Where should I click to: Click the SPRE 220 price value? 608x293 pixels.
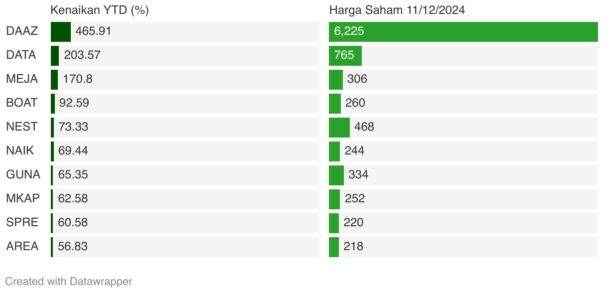click(x=353, y=223)
